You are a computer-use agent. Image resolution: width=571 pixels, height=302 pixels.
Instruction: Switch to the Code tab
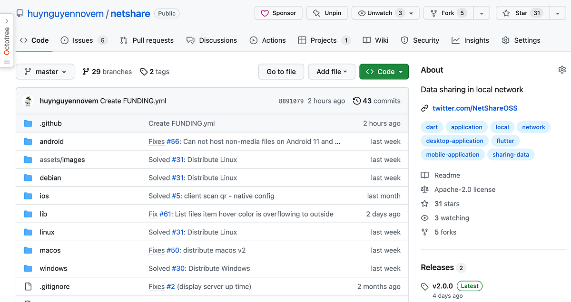click(34, 40)
